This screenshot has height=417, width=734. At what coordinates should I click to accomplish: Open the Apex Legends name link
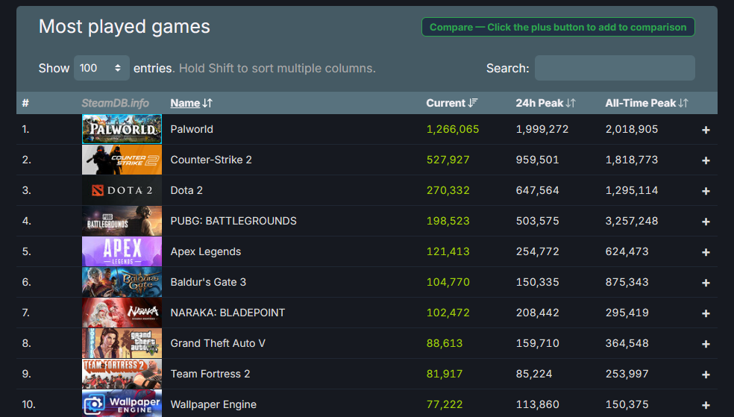point(205,251)
